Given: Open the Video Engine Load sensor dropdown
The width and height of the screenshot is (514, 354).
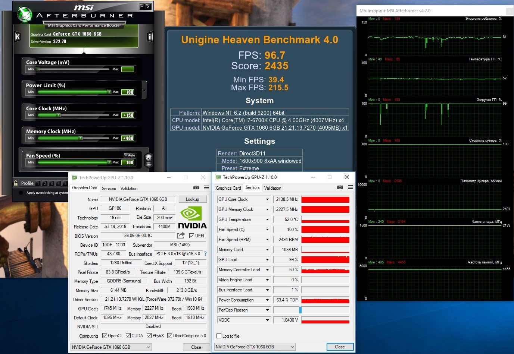Looking at the screenshot, I should point(267,280).
